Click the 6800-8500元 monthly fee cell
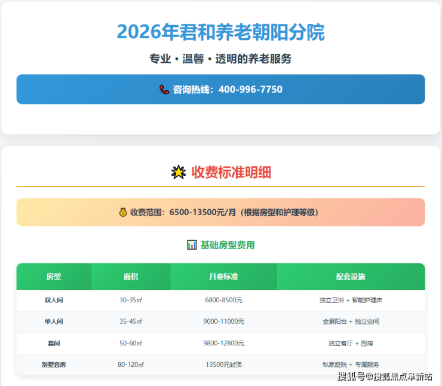 click(223, 300)
